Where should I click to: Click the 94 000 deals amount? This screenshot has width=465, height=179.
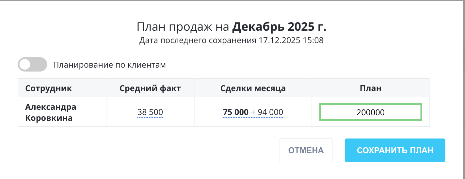(270, 112)
